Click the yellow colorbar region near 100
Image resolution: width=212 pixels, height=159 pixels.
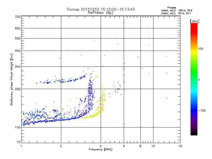pyautogui.click(x=194, y=51)
